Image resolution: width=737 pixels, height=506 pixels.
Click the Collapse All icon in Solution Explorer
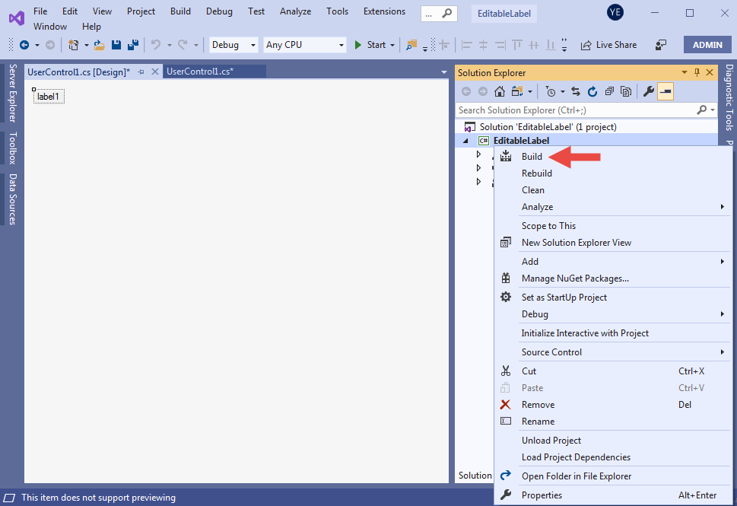click(x=609, y=92)
